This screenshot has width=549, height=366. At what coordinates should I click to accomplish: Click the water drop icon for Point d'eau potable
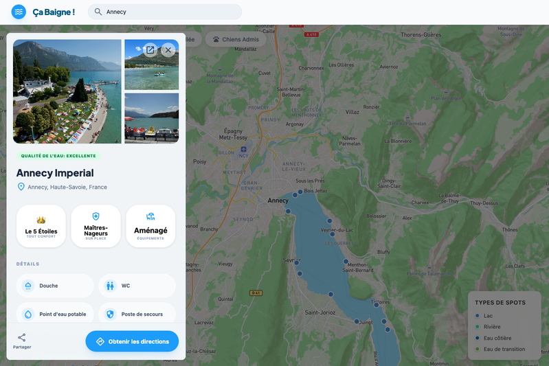click(28, 314)
